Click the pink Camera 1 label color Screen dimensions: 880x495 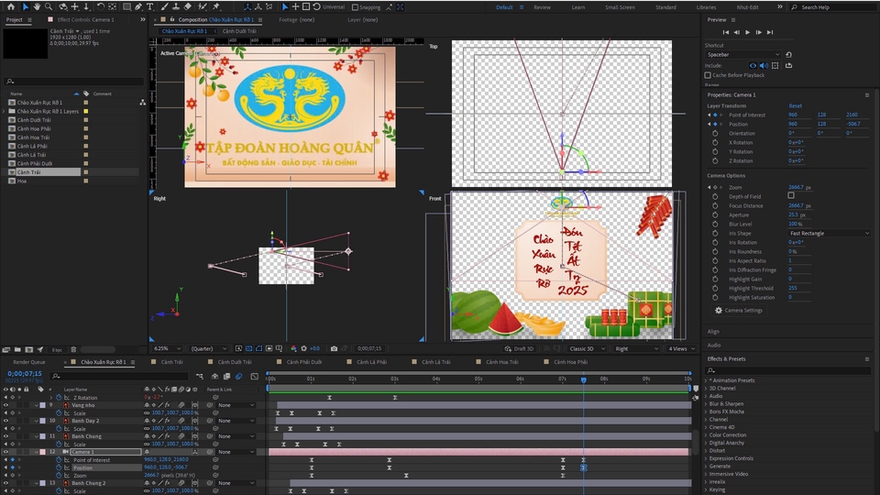tap(43, 452)
